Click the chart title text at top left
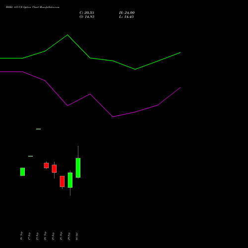Screen dimensions: 248x248 [33, 7]
